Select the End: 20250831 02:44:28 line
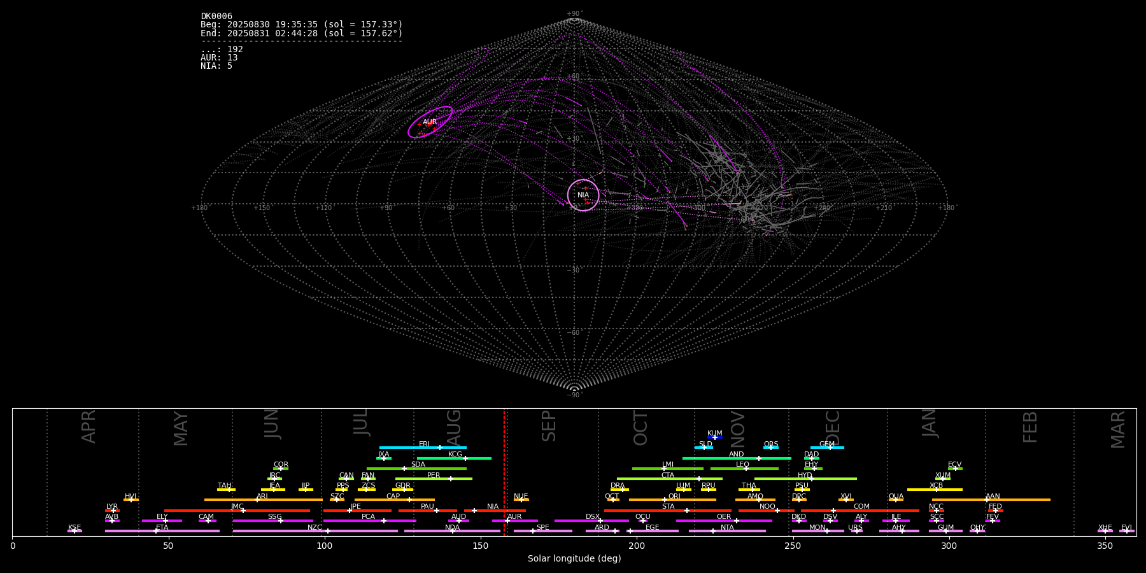 click(x=302, y=33)
